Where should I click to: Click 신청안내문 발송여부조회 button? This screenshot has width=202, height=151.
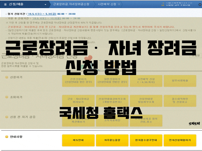click(146, 101)
